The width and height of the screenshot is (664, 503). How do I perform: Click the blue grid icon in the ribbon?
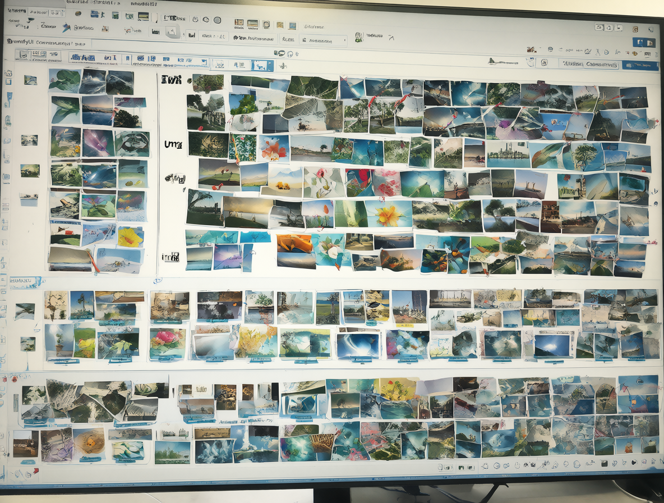click(x=292, y=26)
